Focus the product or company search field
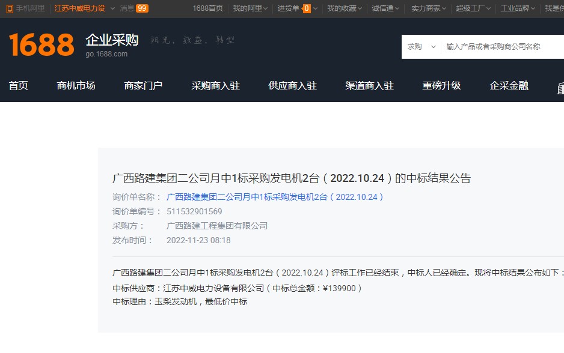The height and width of the screenshot is (353, 564). click(503, 47)
